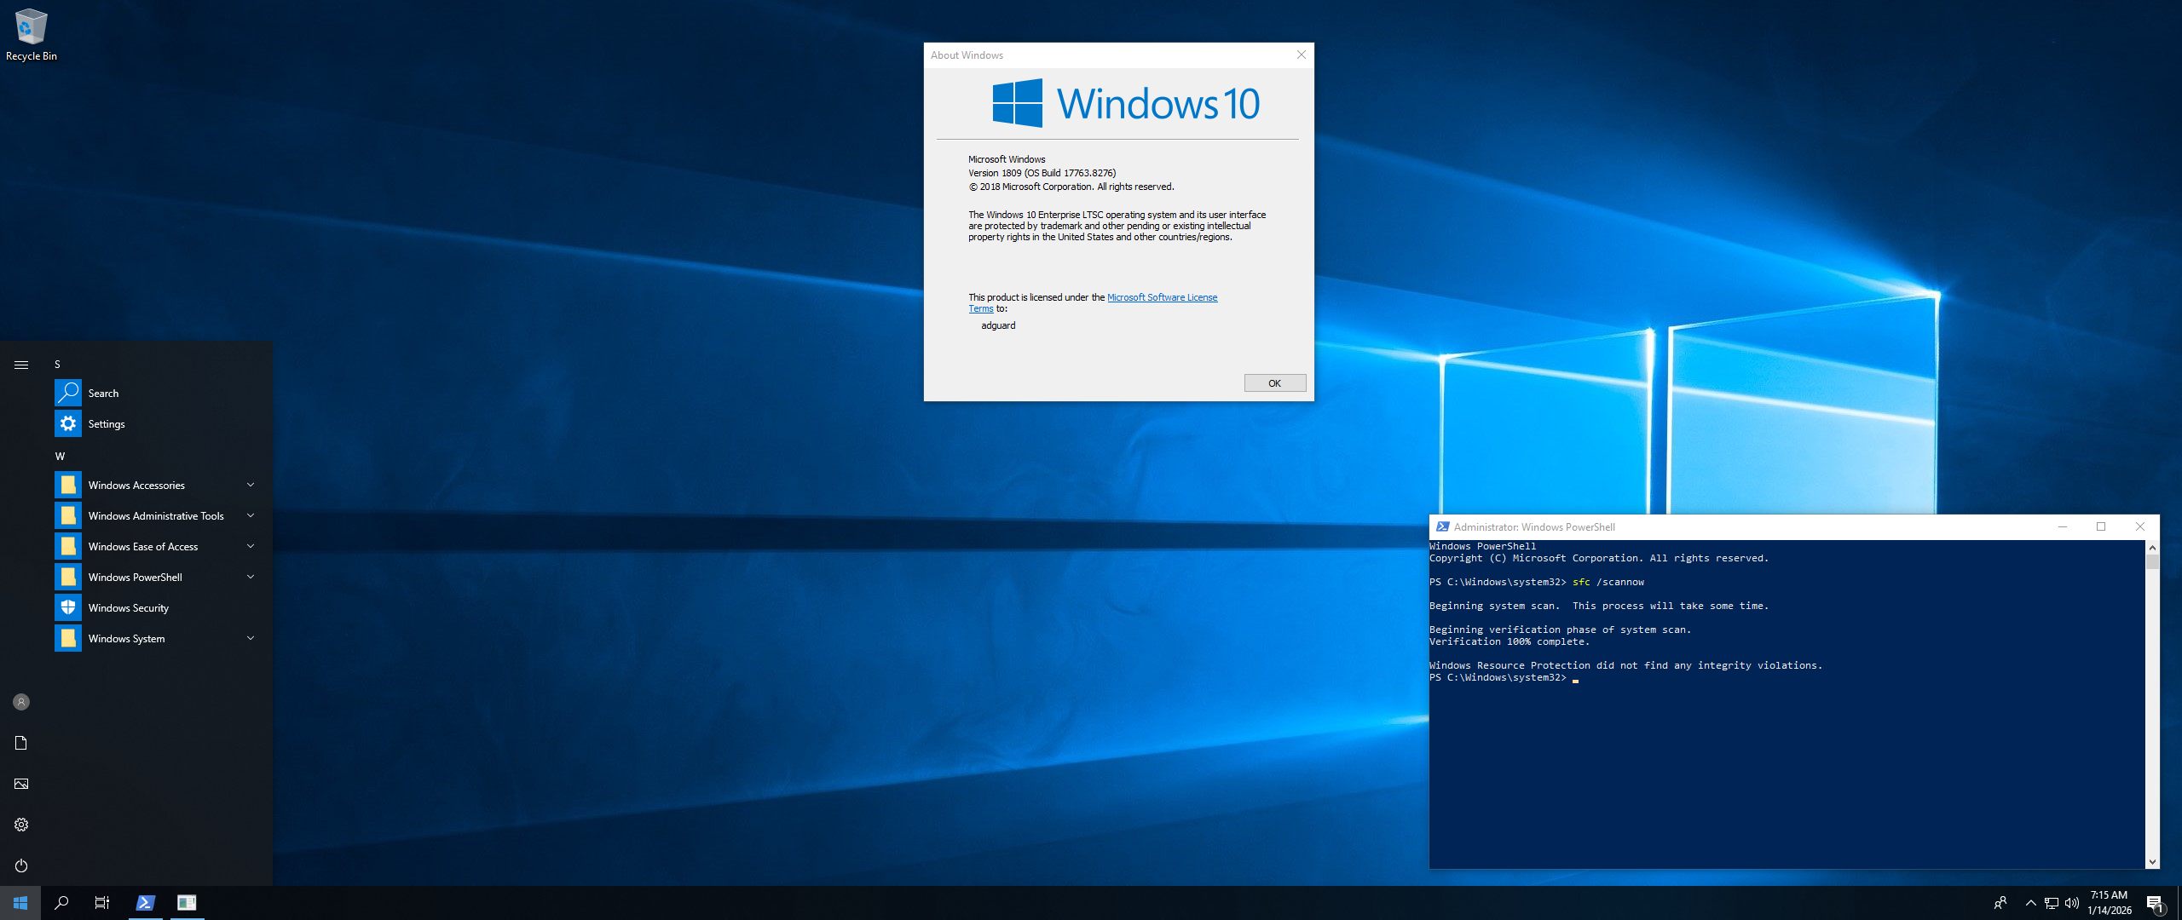Click the PowerShell scroll down arrow

tap(2152, 862)
